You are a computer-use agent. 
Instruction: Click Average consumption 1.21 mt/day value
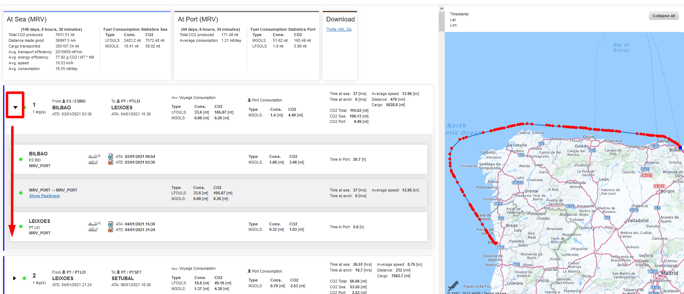coord(231,40)
